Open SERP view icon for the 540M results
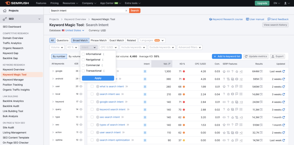 261,87
